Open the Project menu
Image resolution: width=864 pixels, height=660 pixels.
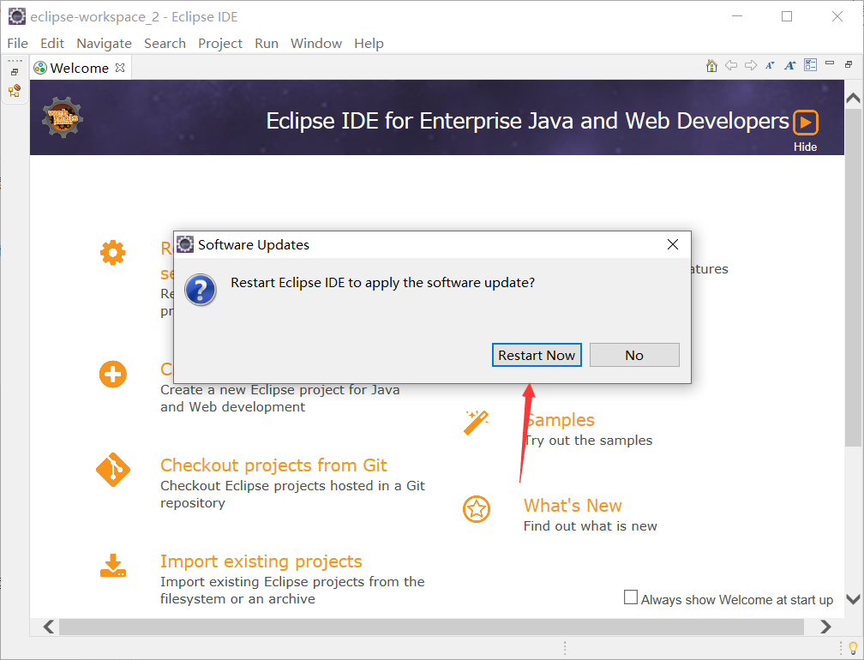[219, 44]
